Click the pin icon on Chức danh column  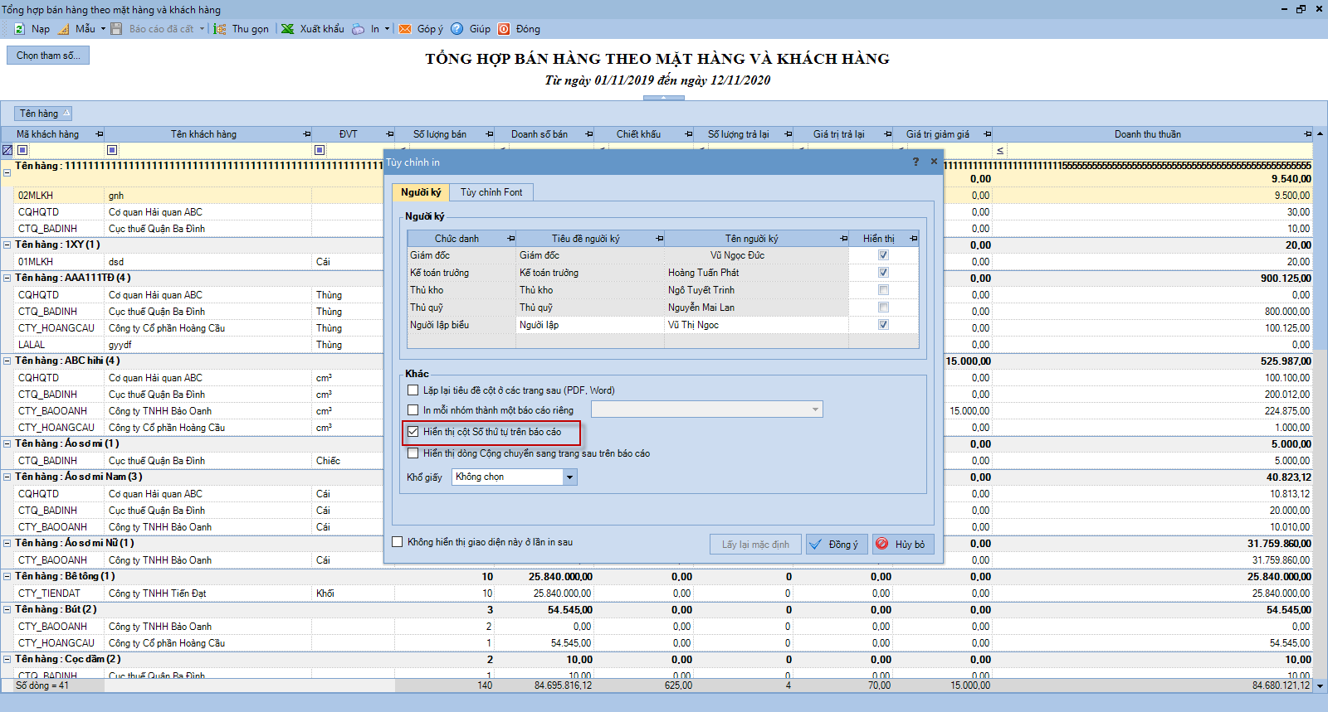pos(510,239)
